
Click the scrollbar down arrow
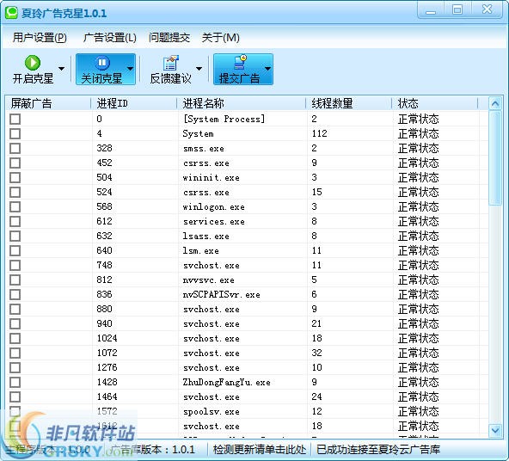495,431
